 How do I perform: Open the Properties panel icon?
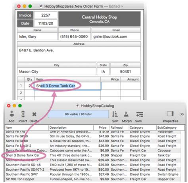(x=170, y=114)
